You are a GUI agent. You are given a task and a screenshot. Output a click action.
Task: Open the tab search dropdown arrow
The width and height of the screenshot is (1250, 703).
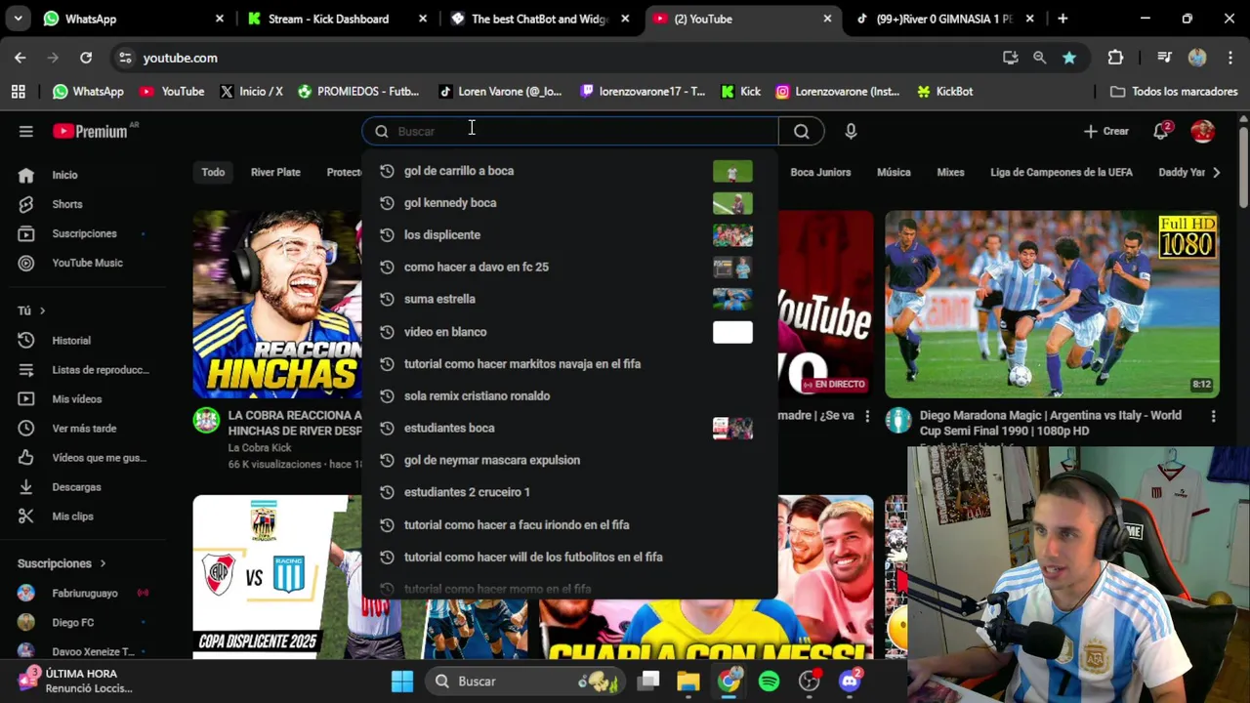pos(18,19)
